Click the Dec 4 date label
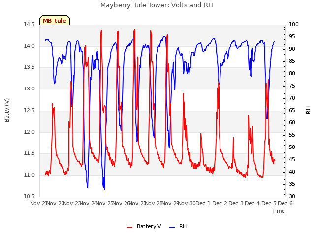The width and height of the screenshot is (315, 236). coord(252,203)
